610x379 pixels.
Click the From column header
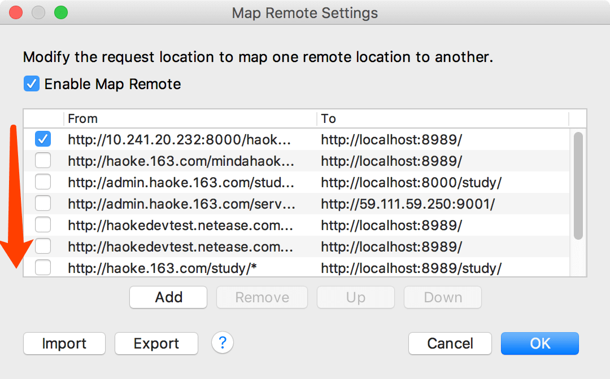click(190, 118)
